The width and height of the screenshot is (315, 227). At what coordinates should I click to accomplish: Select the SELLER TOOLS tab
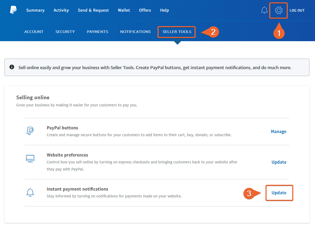tap(177, 32)
